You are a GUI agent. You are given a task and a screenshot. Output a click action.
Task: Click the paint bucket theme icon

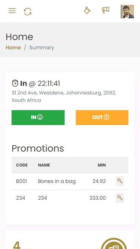[87, 10]
